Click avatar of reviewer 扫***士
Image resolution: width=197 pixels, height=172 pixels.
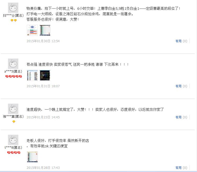(x=13, y=8)
